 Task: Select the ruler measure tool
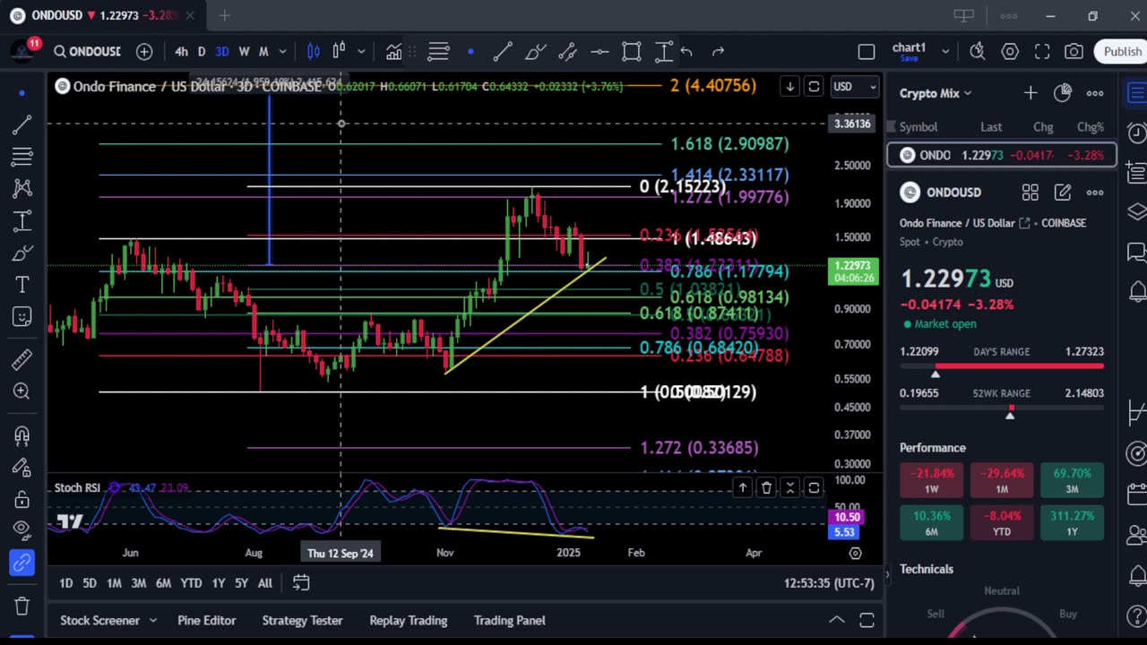pos(22,359)
